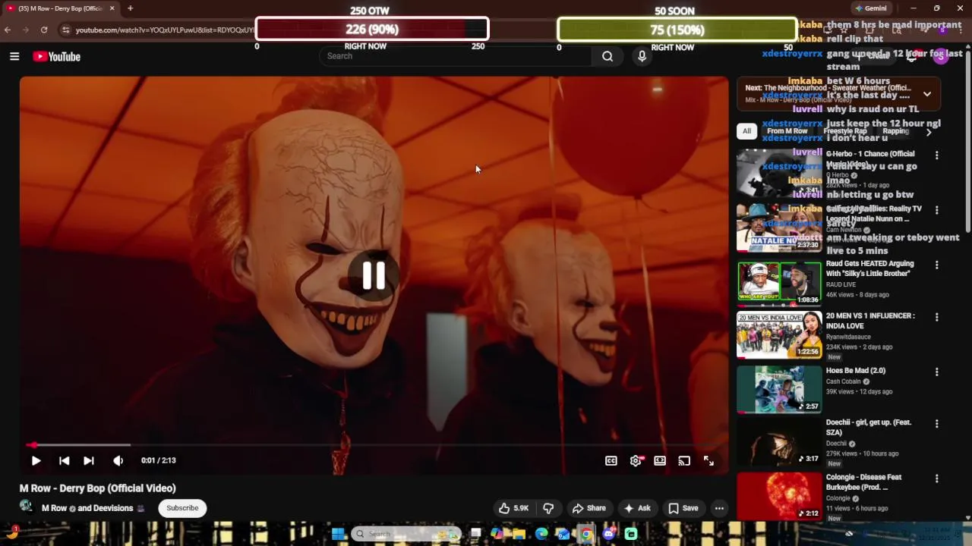Image resolution: width=972 pixels, height=546 pixels.
Task: Share the M Row video
Action: click(589, 508)
